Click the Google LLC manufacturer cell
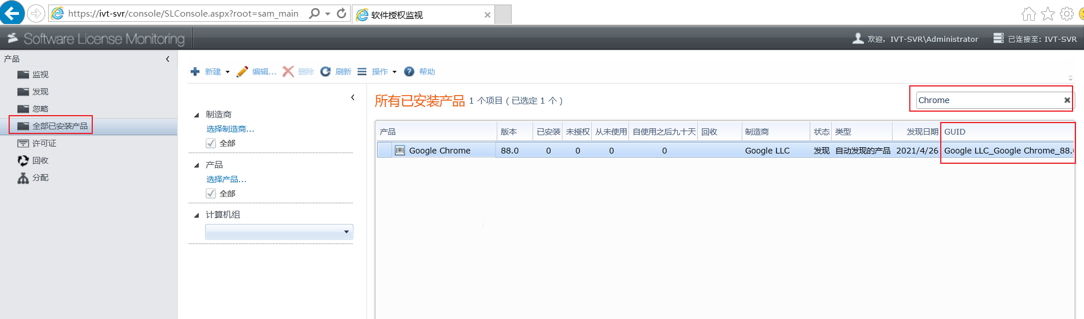 point(767,151)
